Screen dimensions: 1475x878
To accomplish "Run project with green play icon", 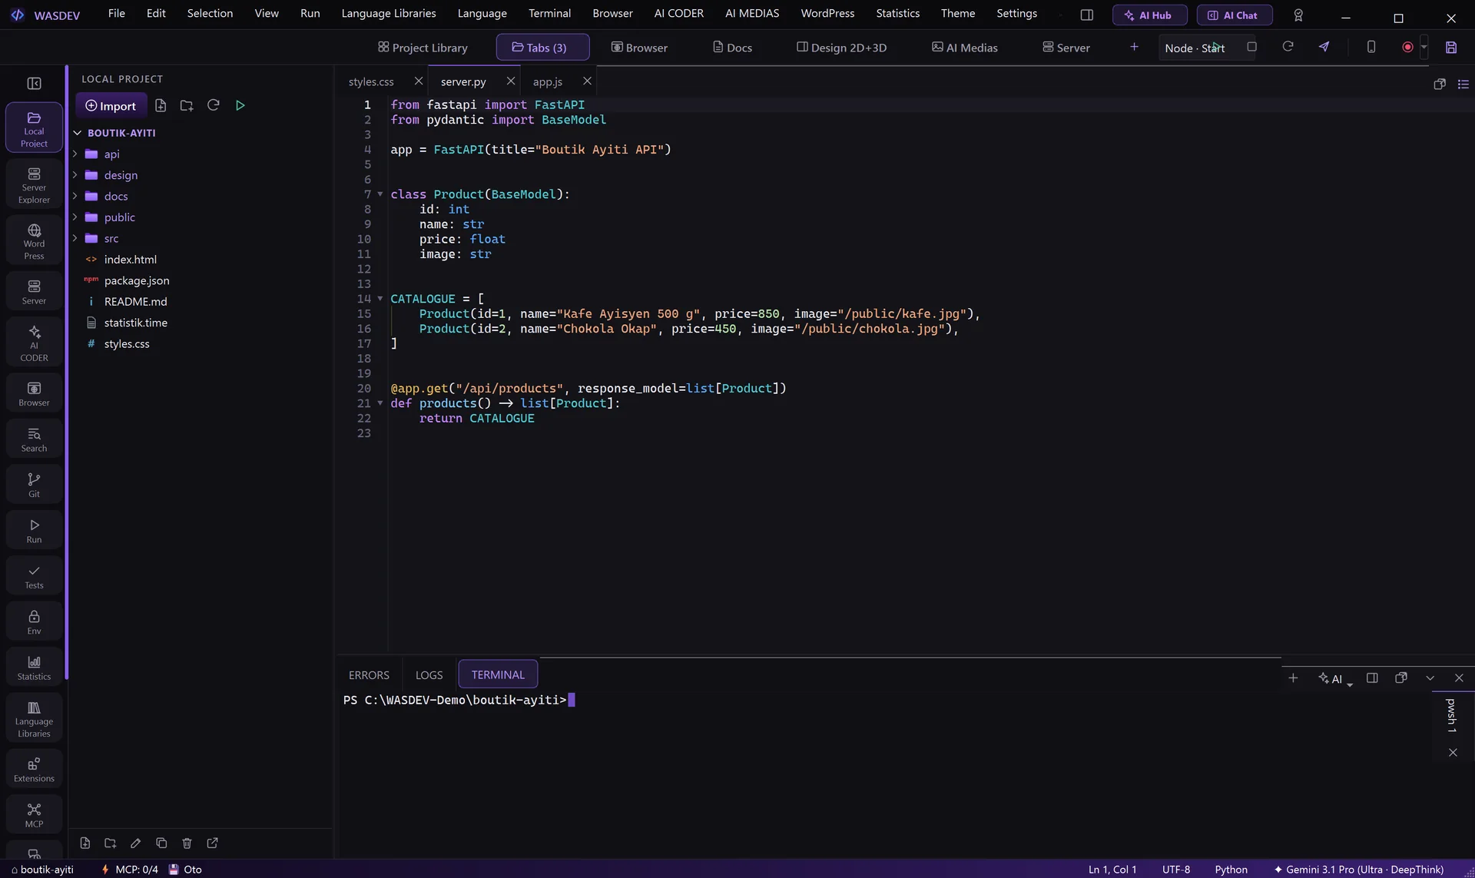I will tap(240, 105).
